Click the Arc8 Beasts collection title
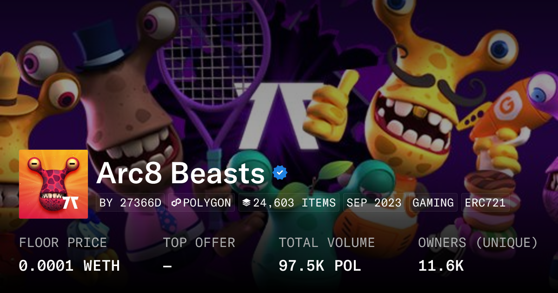 pos(180,173)
